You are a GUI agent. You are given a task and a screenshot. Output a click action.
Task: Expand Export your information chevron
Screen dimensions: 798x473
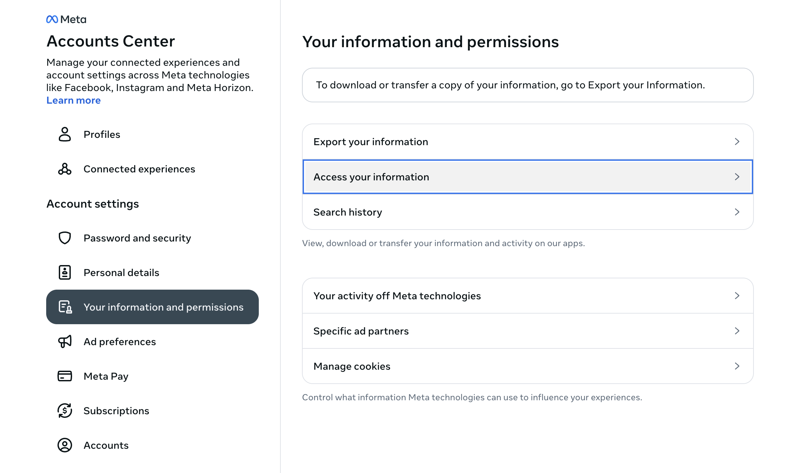pos(737,142)
